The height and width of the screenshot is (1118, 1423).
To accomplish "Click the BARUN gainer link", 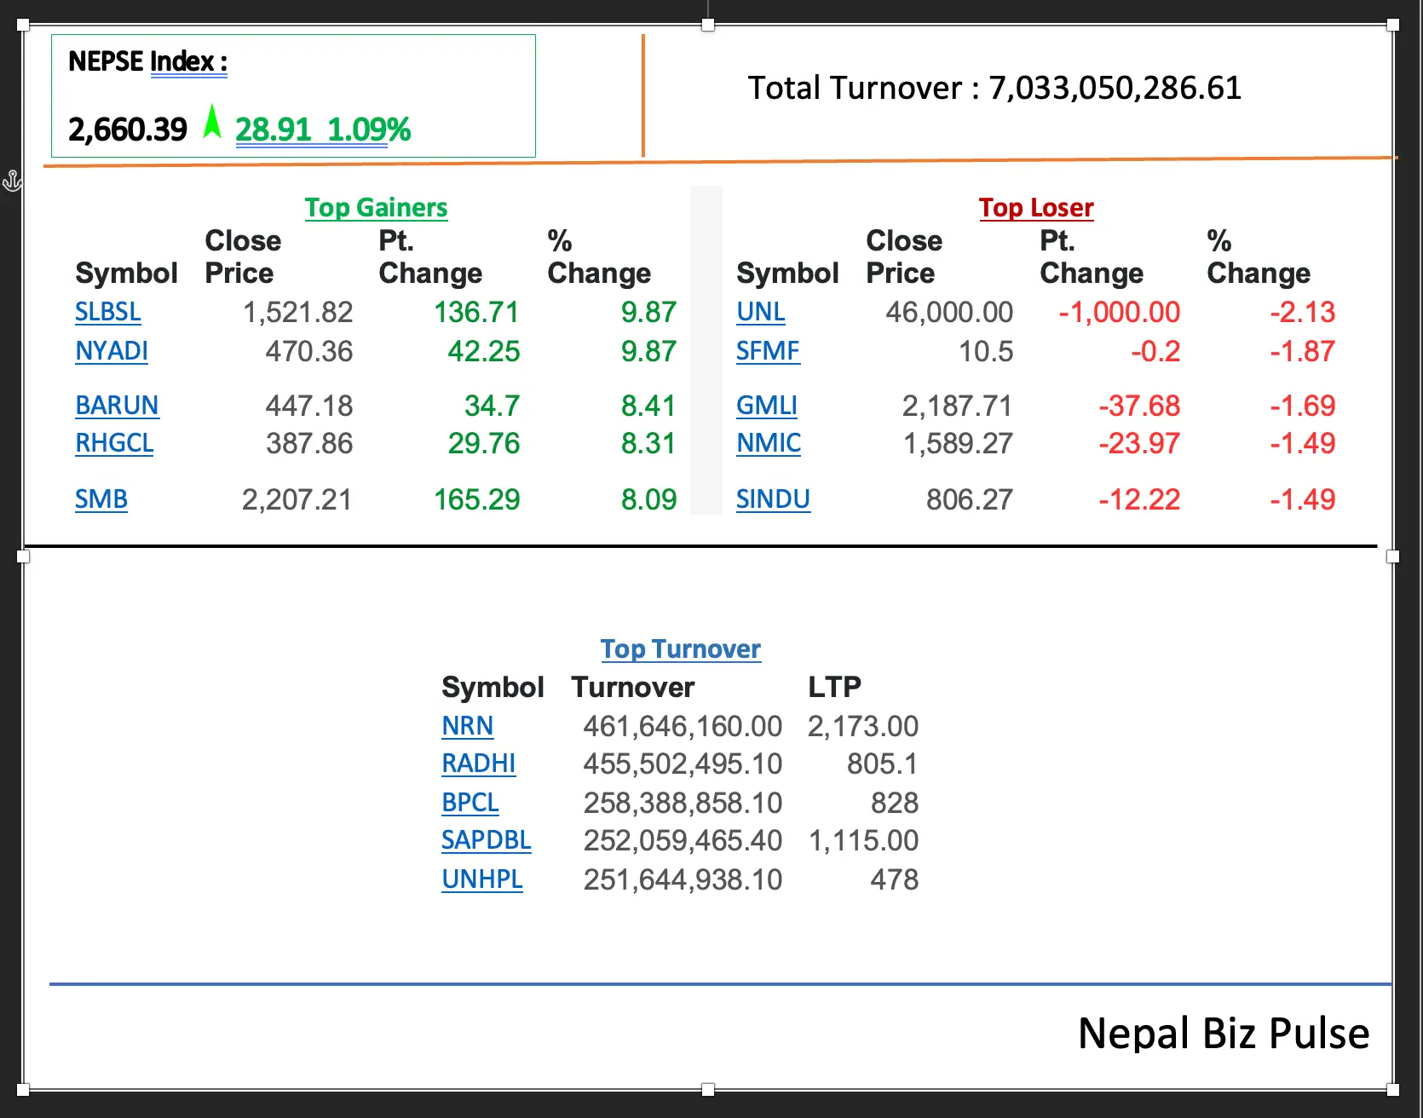I will click(117, 406).
